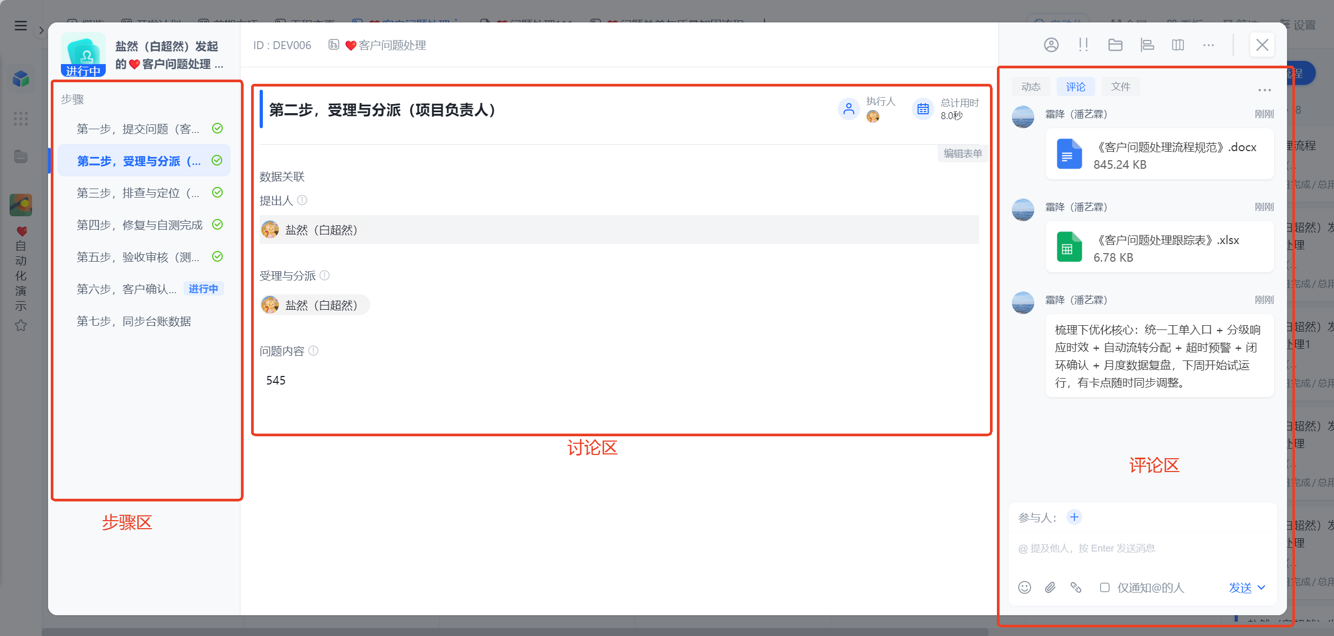
Task: Open the emoji picker smiley icon
Action: 1024,587
